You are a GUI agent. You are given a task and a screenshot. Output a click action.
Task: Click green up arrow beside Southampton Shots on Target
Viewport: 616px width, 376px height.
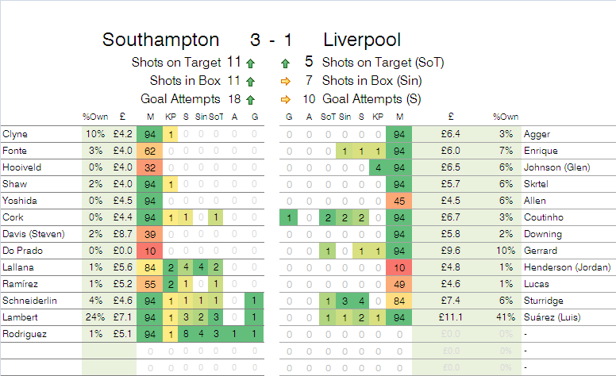(x=251, y=62)
